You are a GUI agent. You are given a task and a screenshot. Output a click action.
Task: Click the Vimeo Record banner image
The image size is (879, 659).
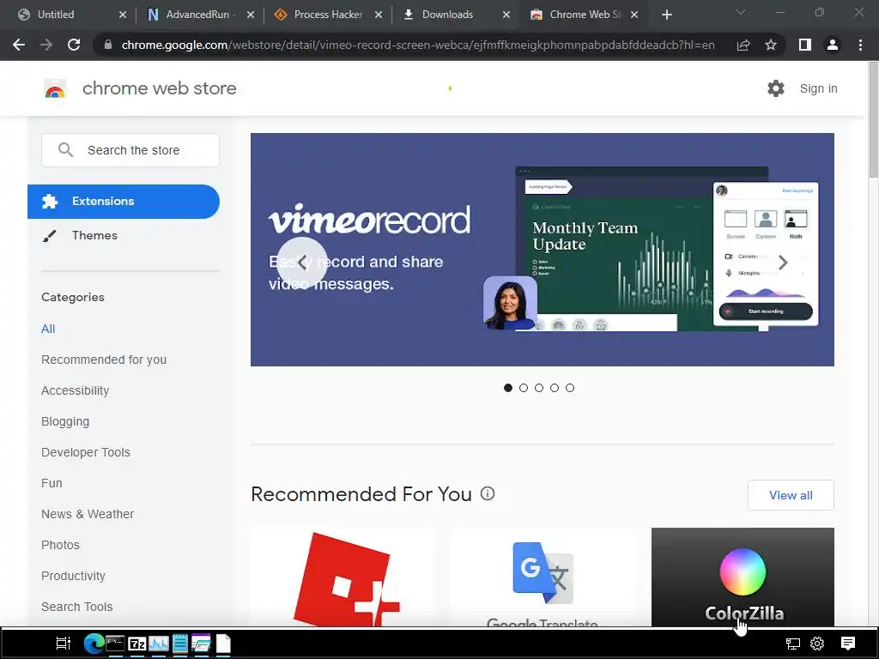(x=543, y=250)
